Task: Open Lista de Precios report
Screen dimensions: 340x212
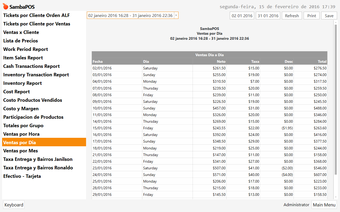Action: [x=20, y=41]
